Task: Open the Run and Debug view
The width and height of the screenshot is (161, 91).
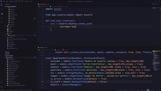Action: 2,18
